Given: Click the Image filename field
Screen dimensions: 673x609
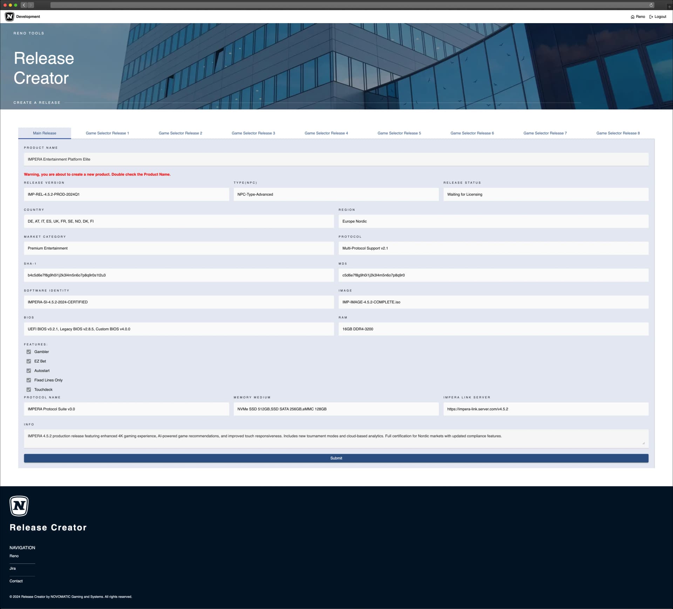Looking at the screenshot, I should tap(494, 302).
